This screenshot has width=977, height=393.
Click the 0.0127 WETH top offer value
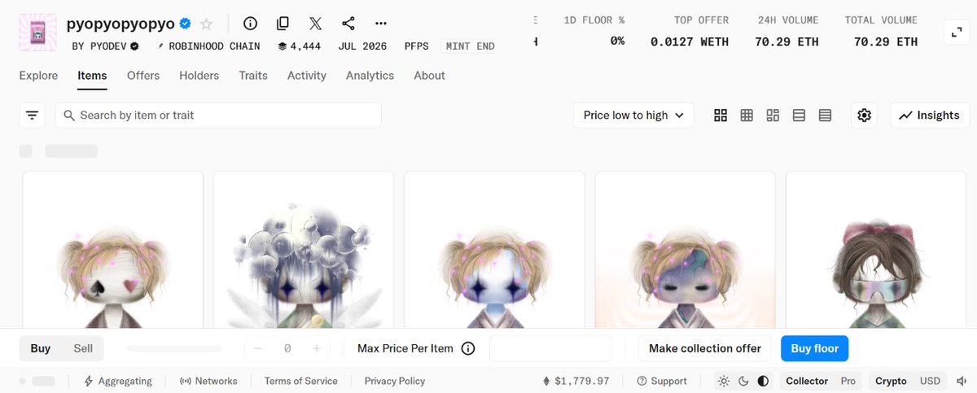point(690,41)
